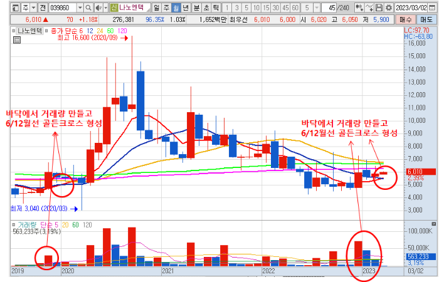439x282 pixels.
Task: Expand the stock code history dropdown
Action: [x=80, y=8]
